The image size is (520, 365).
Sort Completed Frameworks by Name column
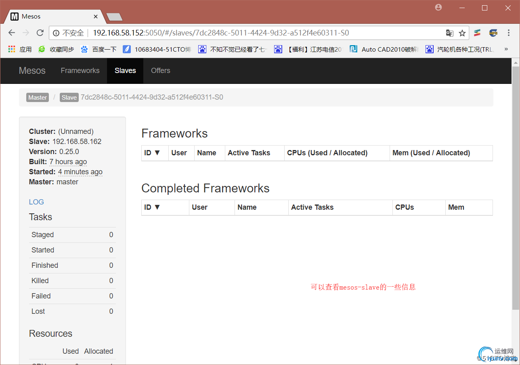point(262,207)
